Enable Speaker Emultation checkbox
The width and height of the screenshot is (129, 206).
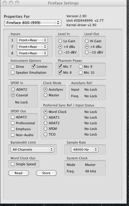click(13, 73)
